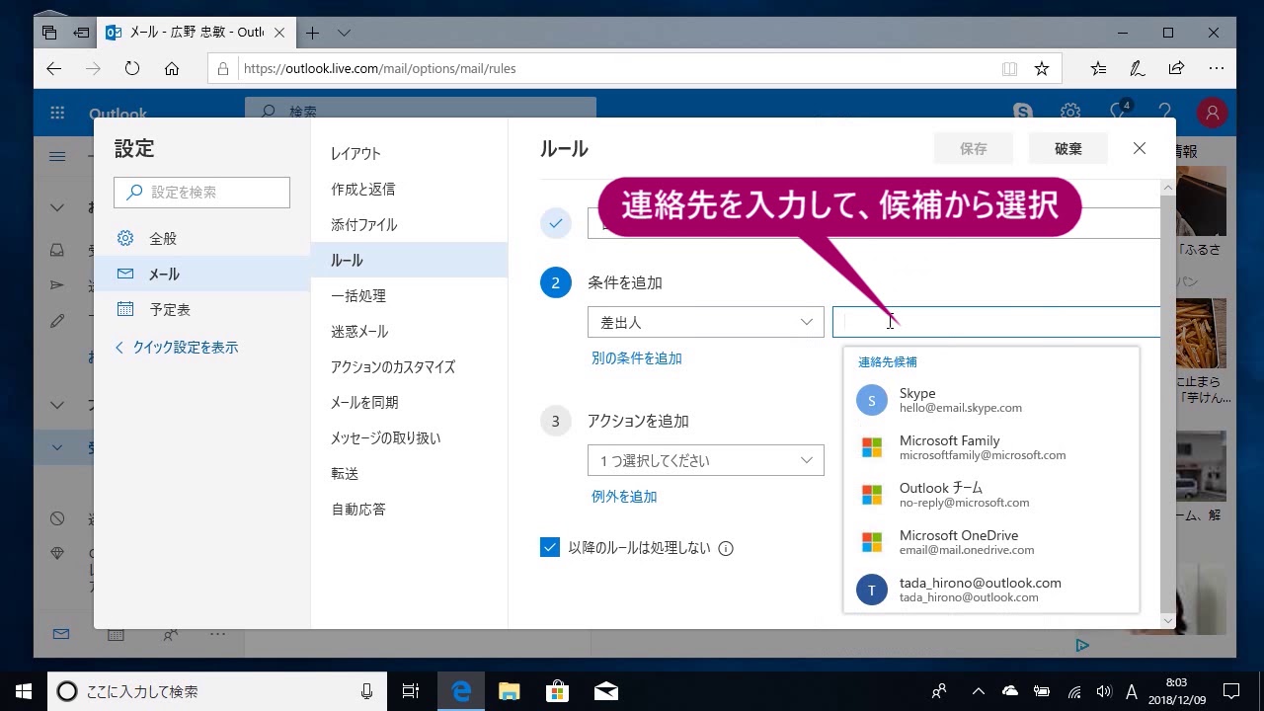Select ルール in settings menu
The width and height of the screenshot is (1264, 711).
409,261
